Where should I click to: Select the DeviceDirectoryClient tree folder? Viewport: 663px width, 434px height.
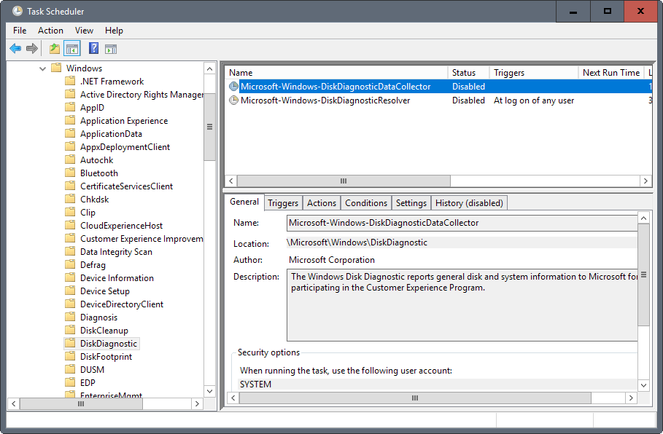click(122, 304)
